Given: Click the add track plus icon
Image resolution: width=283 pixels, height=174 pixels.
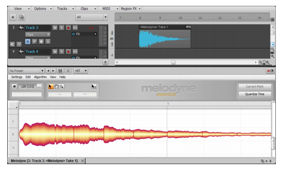Looking at the screenshot, I should click(x=13, y=17).
